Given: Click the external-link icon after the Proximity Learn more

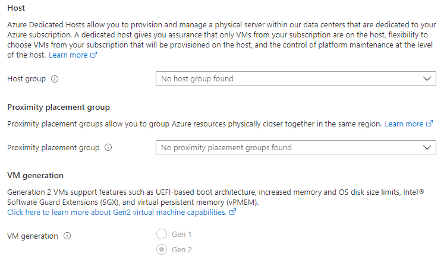Looking at the screenshot, I should 429,123.
